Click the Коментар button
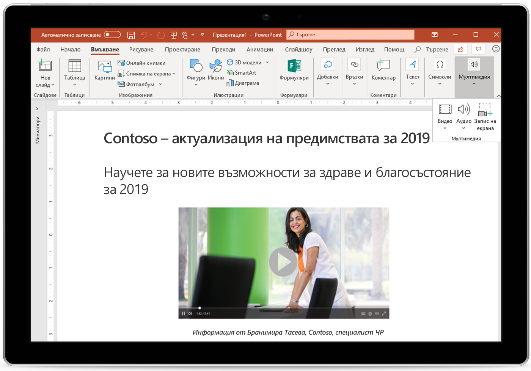 (383, 70)
